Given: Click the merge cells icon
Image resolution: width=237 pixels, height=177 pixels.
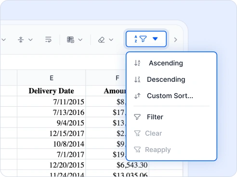Looking at the screenshot, I should 70,39.
